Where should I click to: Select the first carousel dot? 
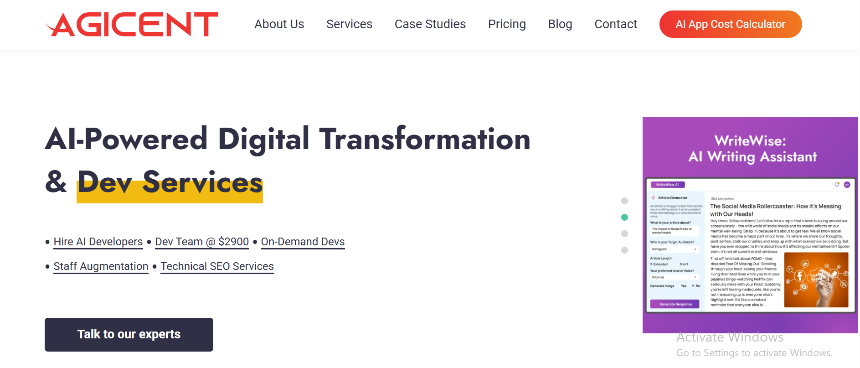coord(624,201)
